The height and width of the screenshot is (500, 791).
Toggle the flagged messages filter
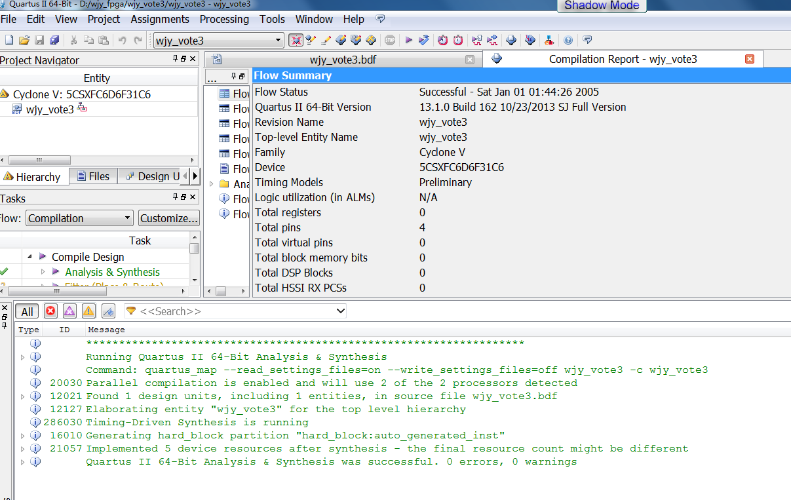(x=109, y=311)
